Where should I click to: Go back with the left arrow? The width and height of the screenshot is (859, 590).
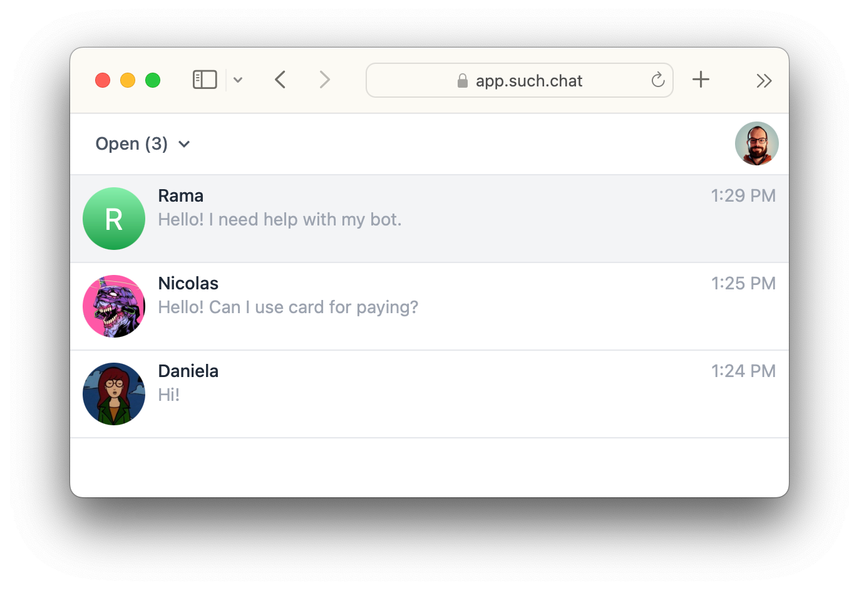coord(280,80)
